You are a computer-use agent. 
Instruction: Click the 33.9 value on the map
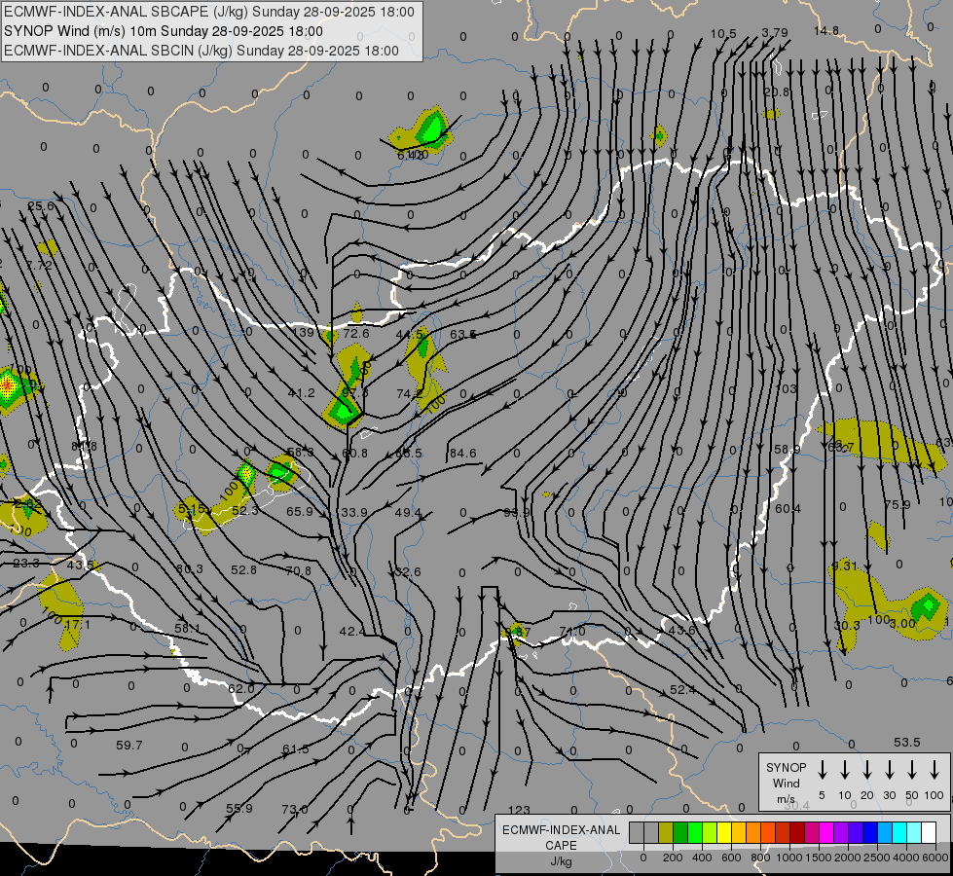[x=353, y=513]
